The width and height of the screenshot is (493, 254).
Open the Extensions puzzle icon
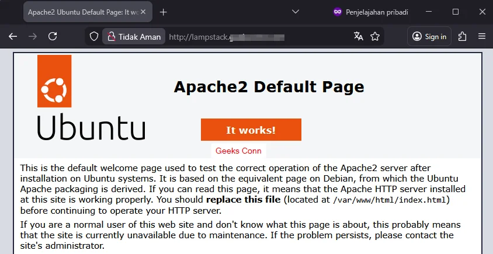[462, 36]
